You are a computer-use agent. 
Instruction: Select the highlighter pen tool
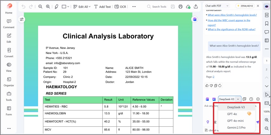click(x=56, y=7)
